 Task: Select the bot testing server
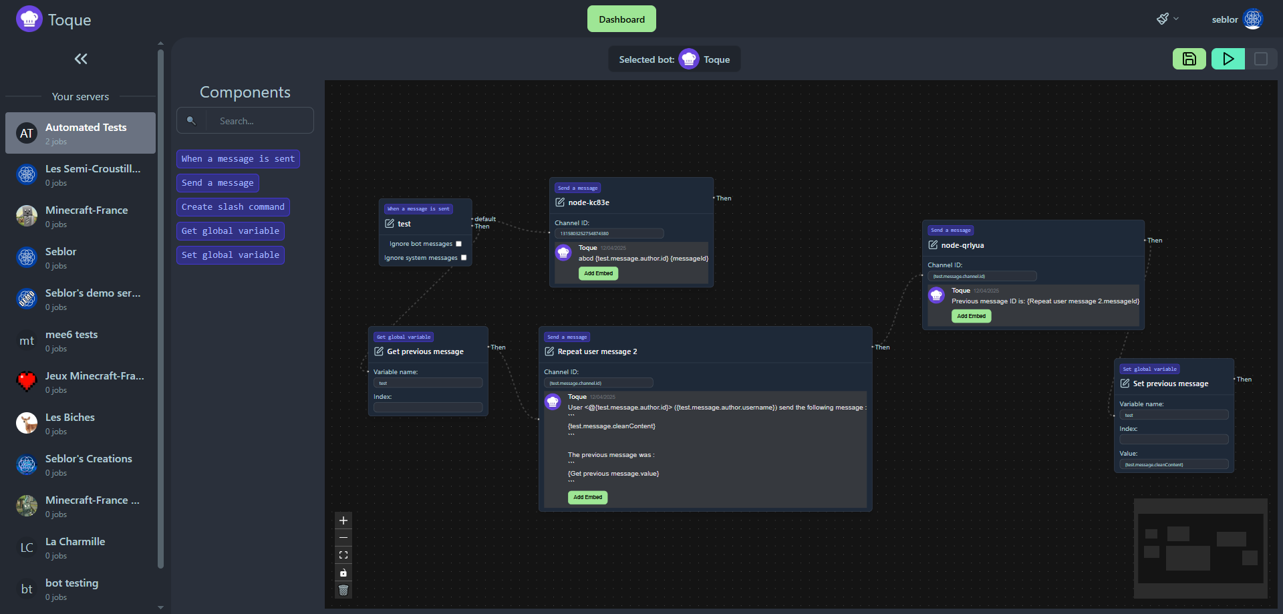80,589
